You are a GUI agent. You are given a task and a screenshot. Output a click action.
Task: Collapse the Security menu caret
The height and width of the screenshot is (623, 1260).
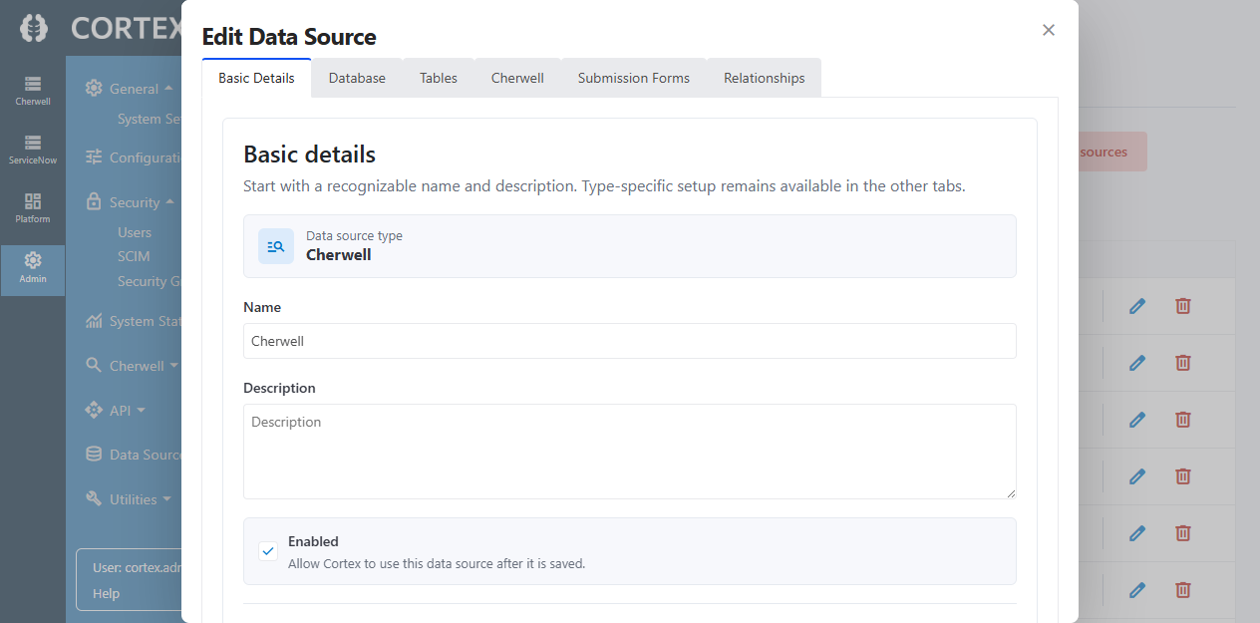(169, 201)
